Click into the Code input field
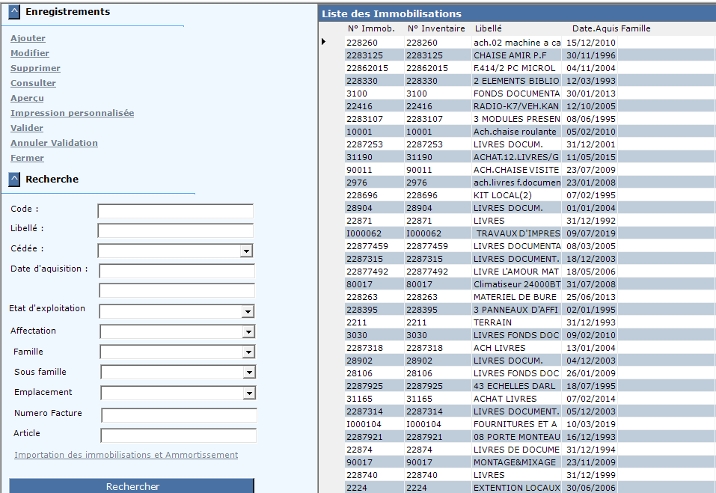716x493 pixels. pos(175,211)
